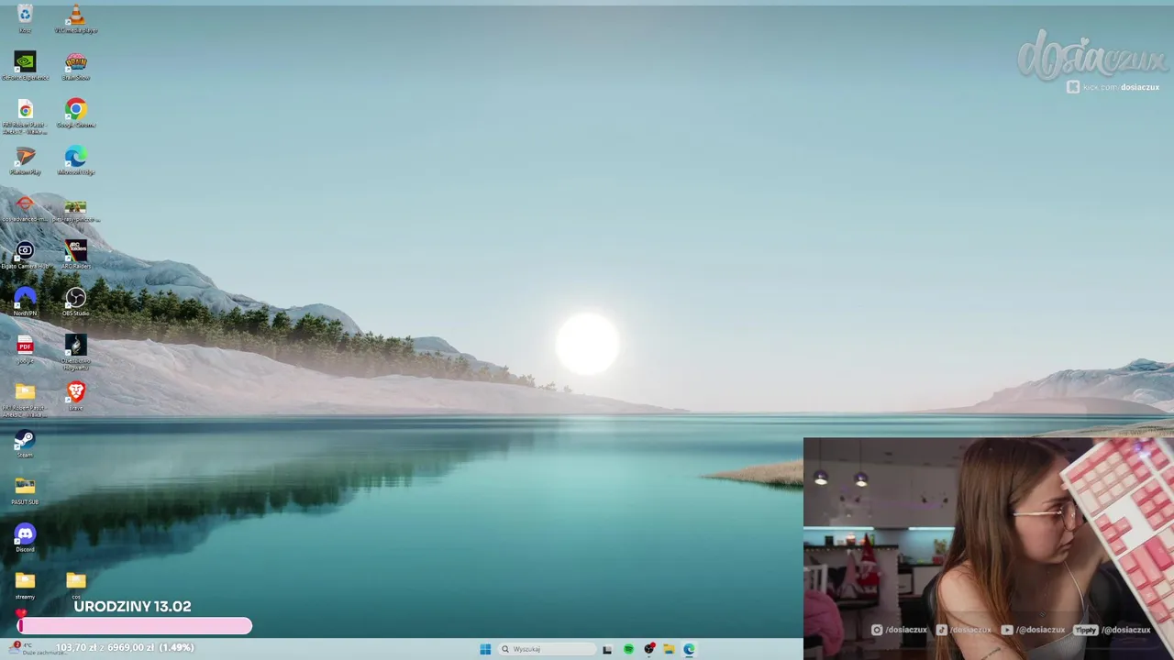Open the Google Chrome shortcut
This screenshot has width=1174, height=660.
coord(76,112)
